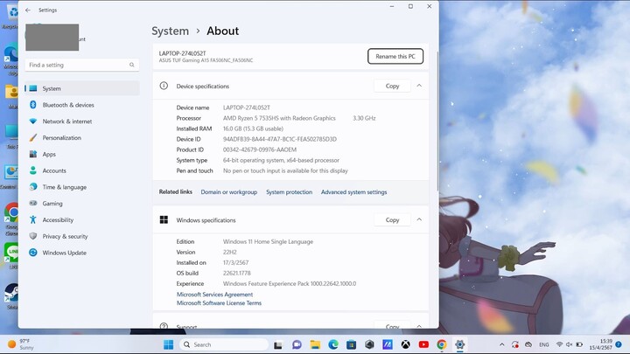Screen dimensions: 630x354
Task: Click the Accessibility figure icon
Action: point(33,220)
